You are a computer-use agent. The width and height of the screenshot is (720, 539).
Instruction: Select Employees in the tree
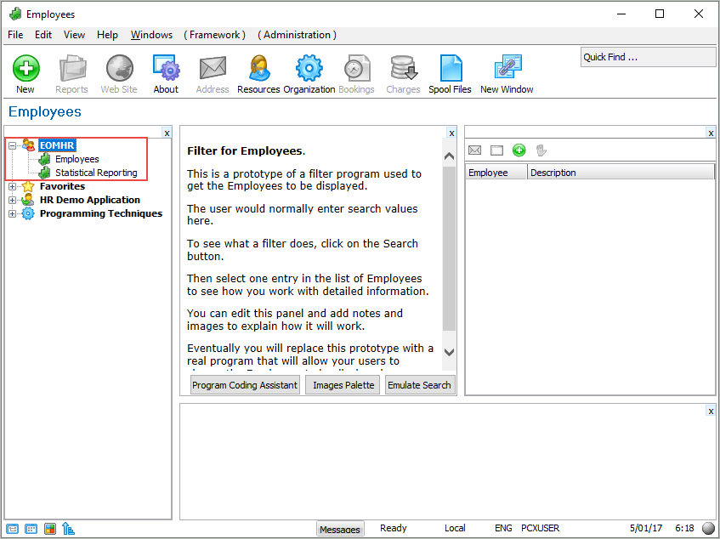click(x=77, y=159)
